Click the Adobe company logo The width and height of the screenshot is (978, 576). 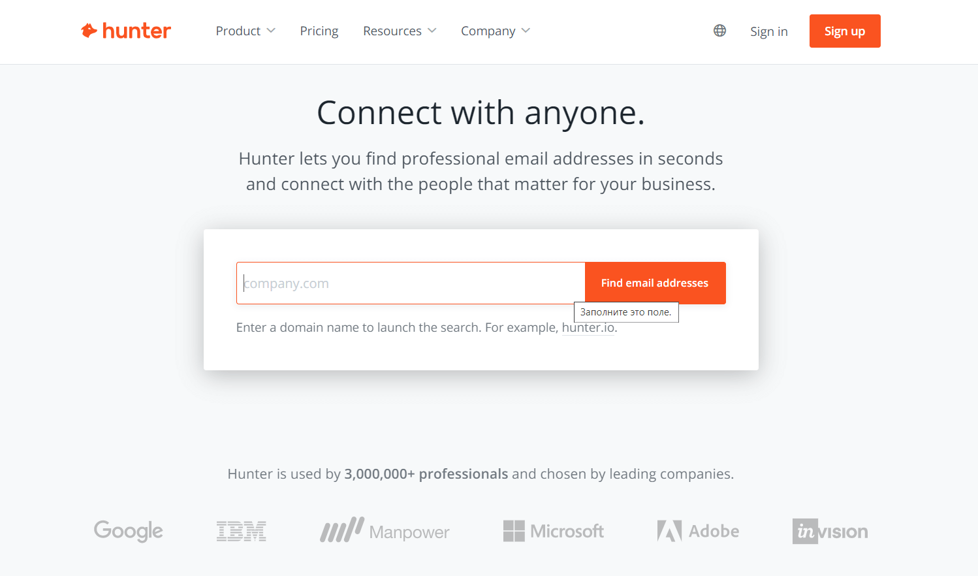(x=698, y=531)
